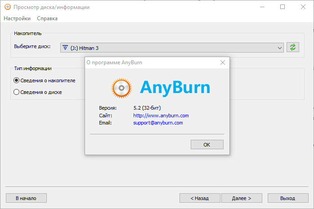This screenshot has height=209, width=314.
Task: Open the http://www.anyburn.com link
Action: pyautogui.click(x=161, y=116)
